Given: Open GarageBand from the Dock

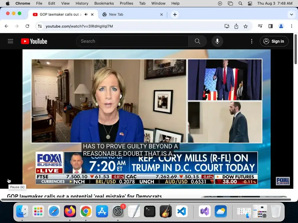Looking at the screenshot, I should pyautogui.click(x=166, y=211).
